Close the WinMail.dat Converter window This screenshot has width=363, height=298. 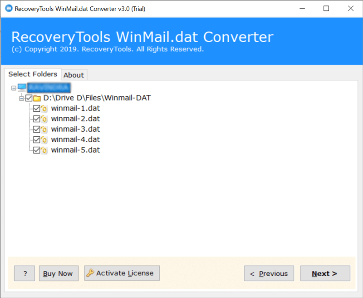click(x=351, y=9)
